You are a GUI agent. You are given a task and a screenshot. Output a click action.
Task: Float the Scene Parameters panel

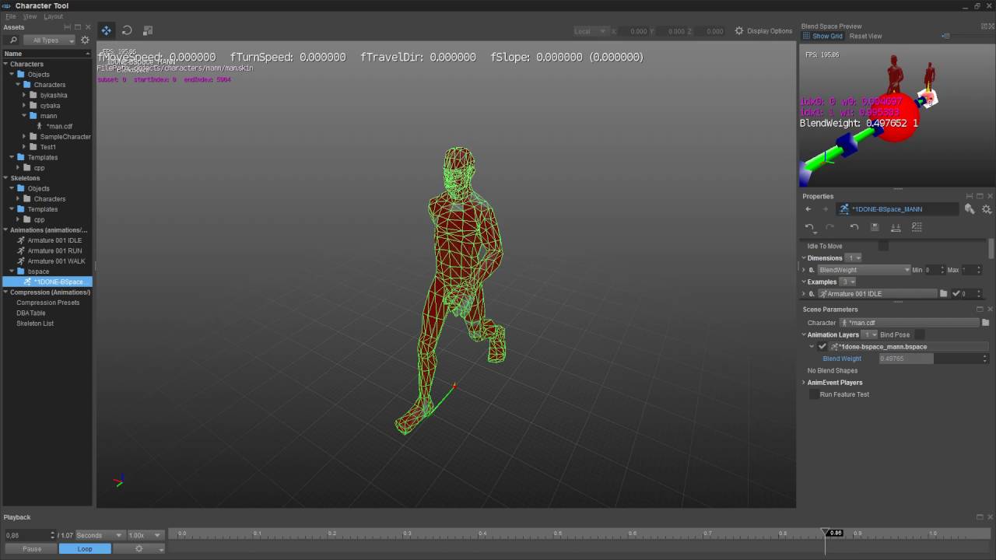(980, 310)
